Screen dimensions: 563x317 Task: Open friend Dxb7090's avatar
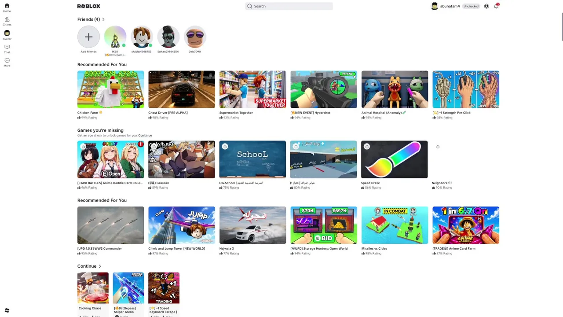(x=195, y=37)
